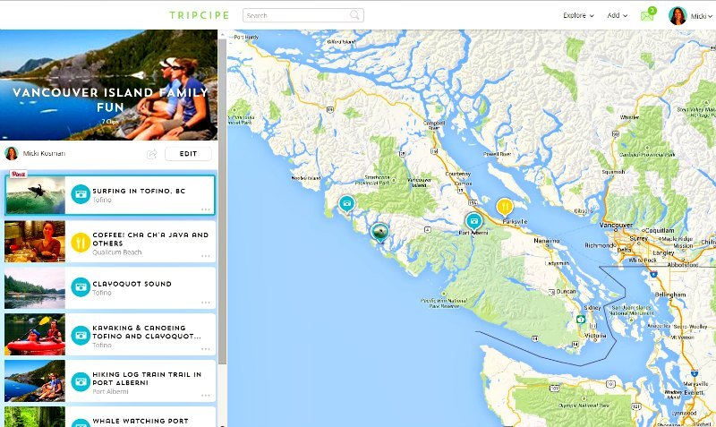Click into the Search field
The height and width of the screenshot is (427, 716).
(295, 15)
